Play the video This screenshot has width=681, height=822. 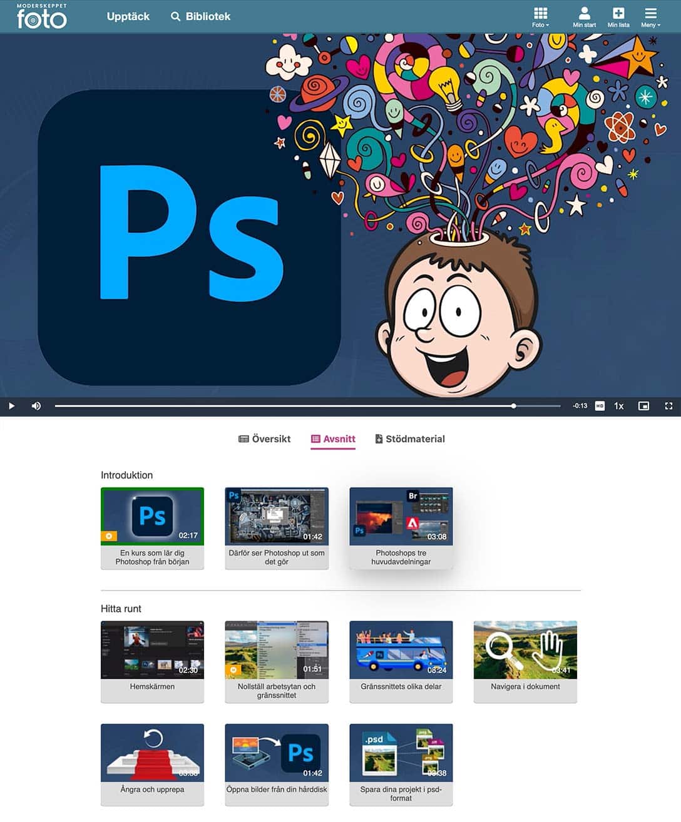coord(11,406)
